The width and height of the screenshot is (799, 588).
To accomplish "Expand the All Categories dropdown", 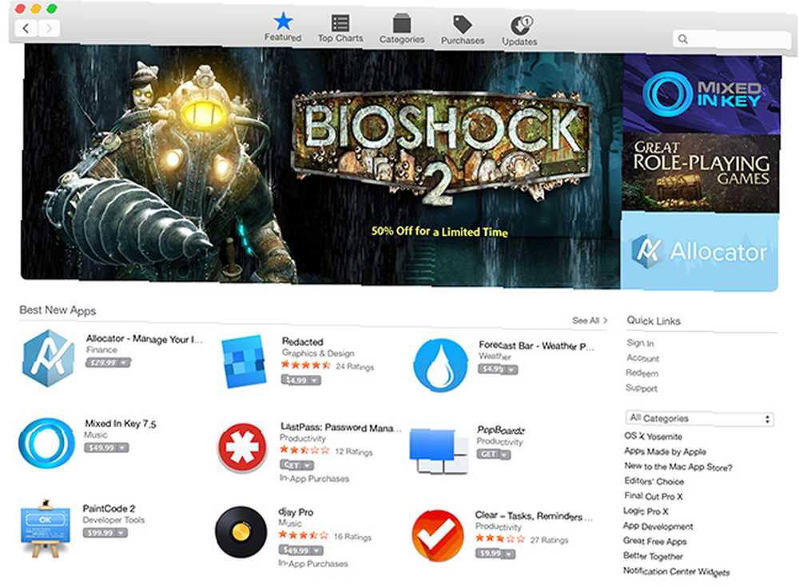I will [700, 419].
